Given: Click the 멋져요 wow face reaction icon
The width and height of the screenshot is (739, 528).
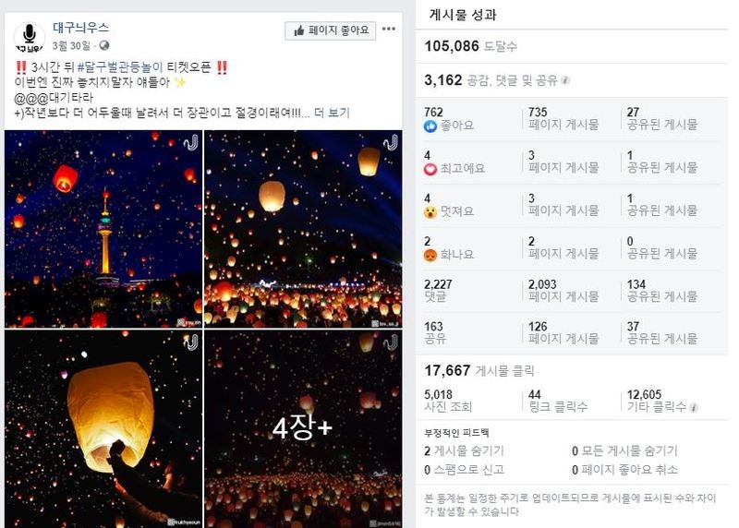Looking at the screenshot, I should click(x=430, y=212).
